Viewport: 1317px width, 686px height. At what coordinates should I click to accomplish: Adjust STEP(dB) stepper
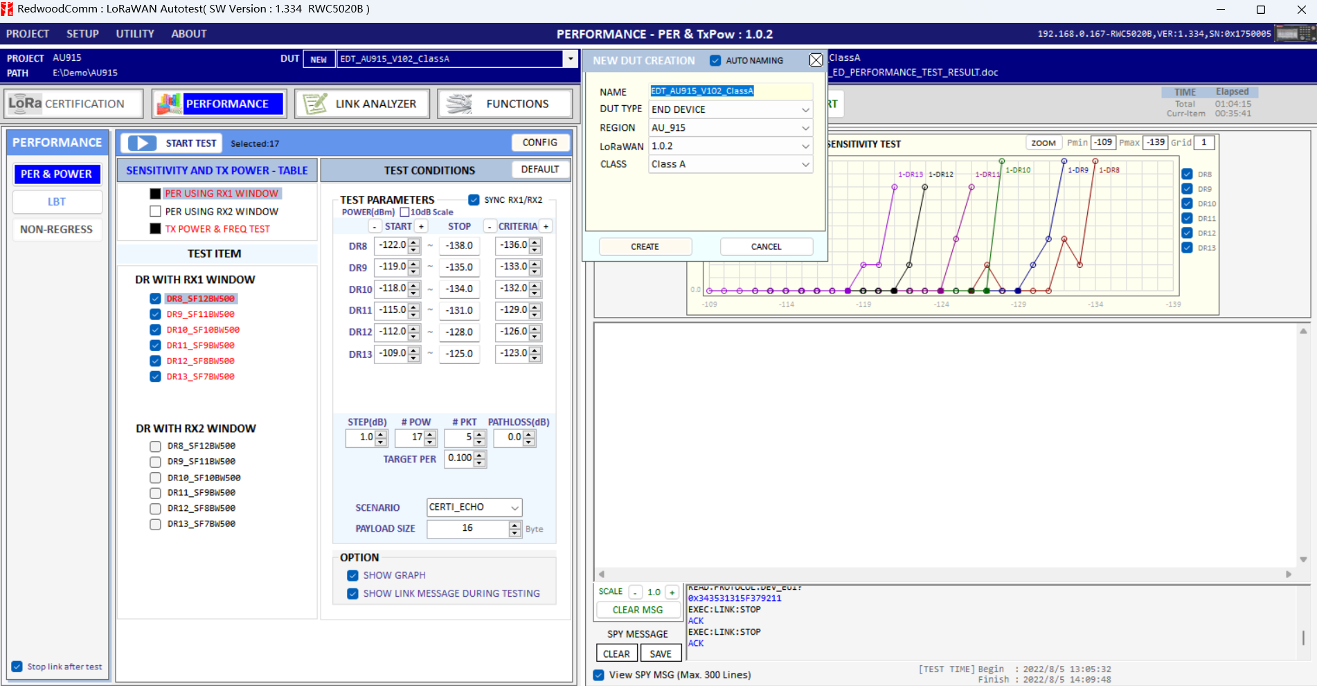(381, 437)
